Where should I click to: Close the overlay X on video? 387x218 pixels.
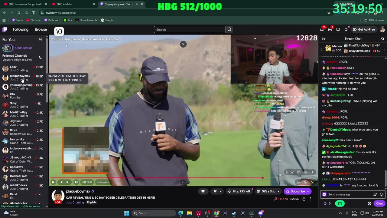[x=183, y=44]
